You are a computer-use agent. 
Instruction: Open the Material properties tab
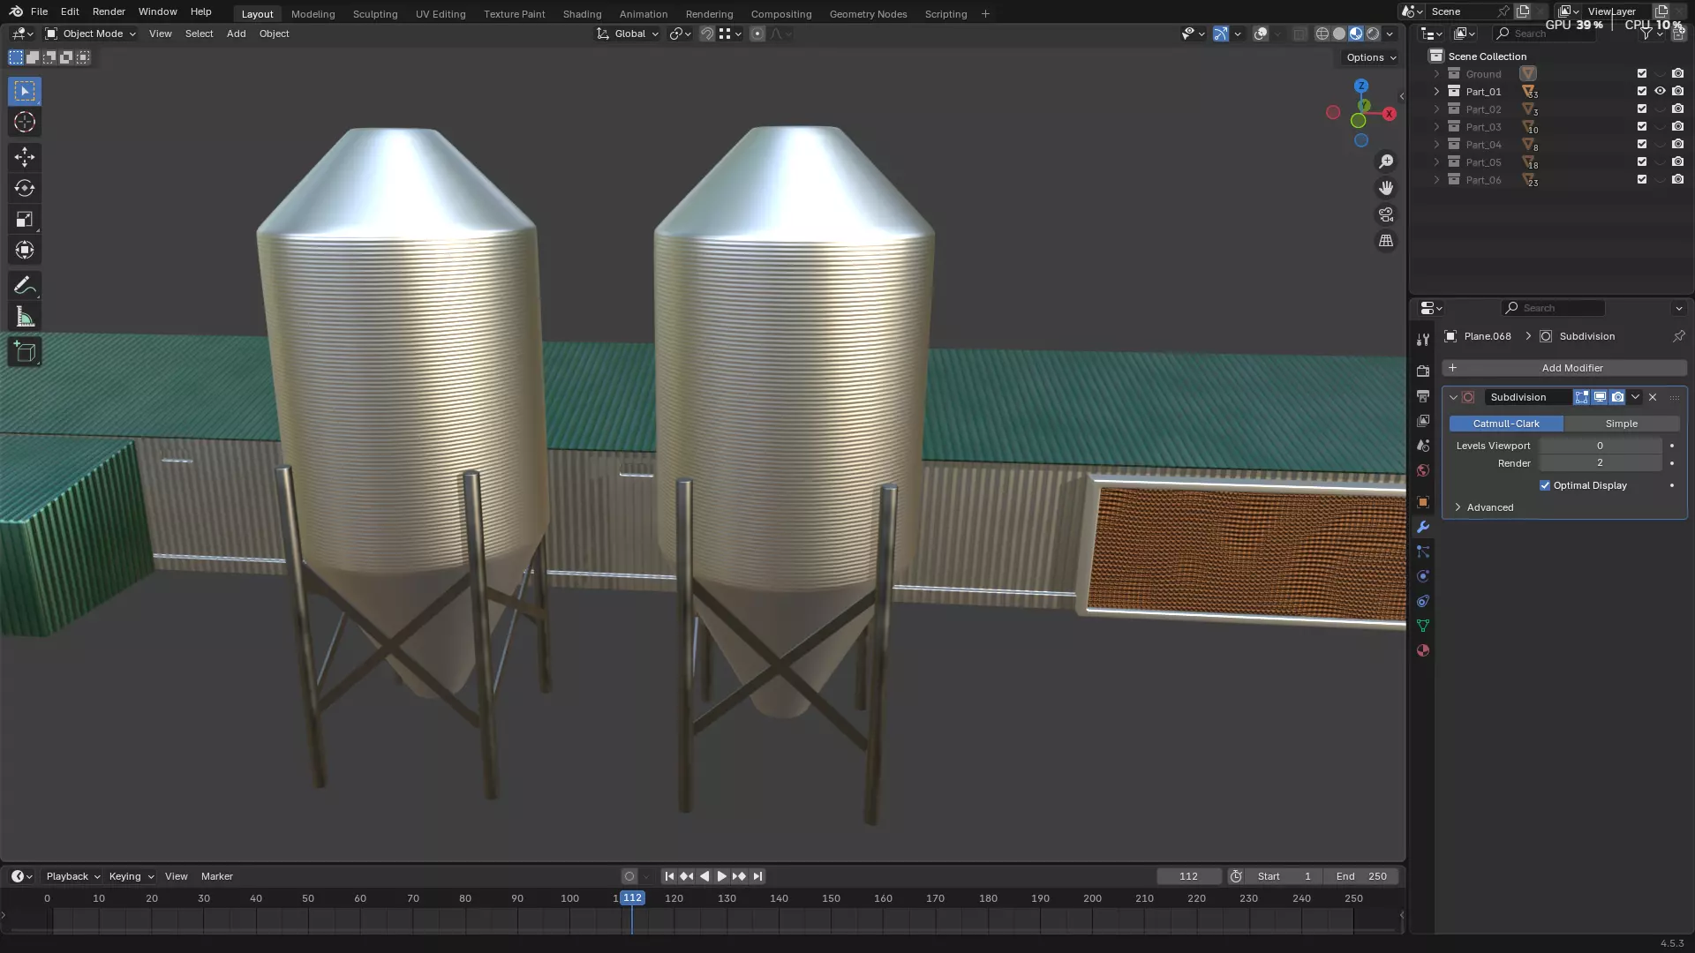coord(1422,650)
